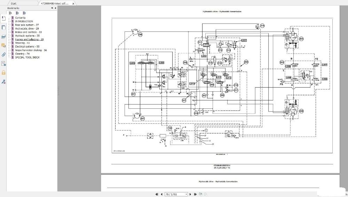Expand the Bookmarks panel with double-arrow icon

[x=52, y=8]
